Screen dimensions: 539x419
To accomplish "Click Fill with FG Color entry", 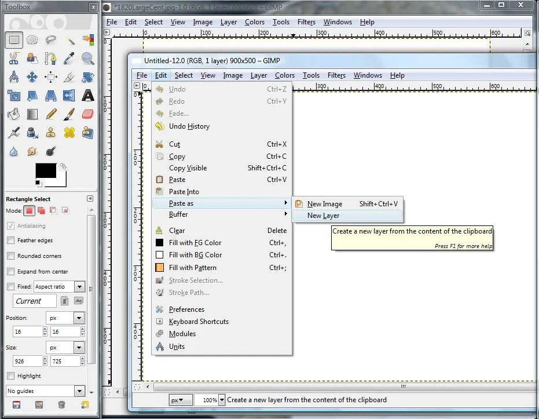I will coord(222,243).
